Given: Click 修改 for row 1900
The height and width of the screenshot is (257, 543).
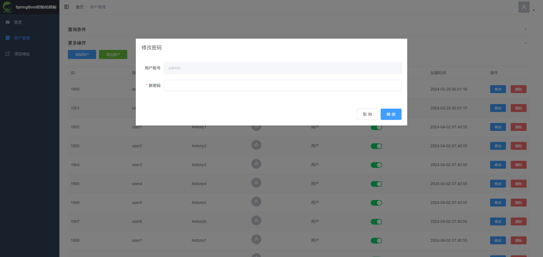Looking at the screenshot, I should point(498,89).
